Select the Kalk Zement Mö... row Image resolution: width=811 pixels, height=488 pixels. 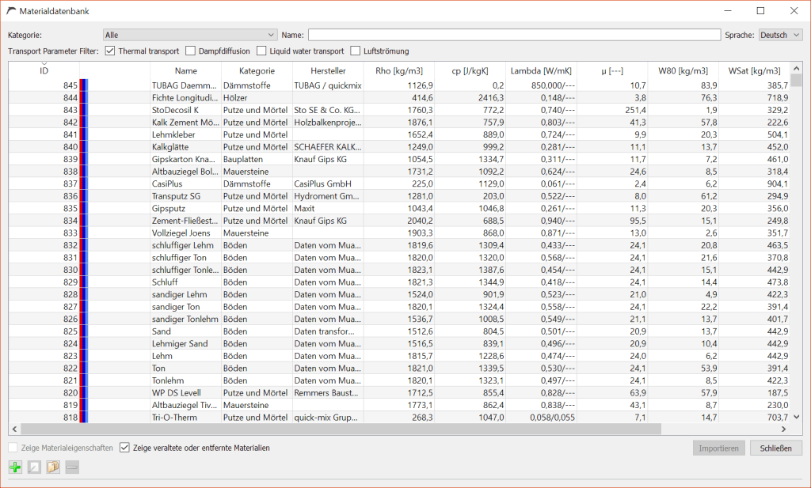tap(399, 123)
